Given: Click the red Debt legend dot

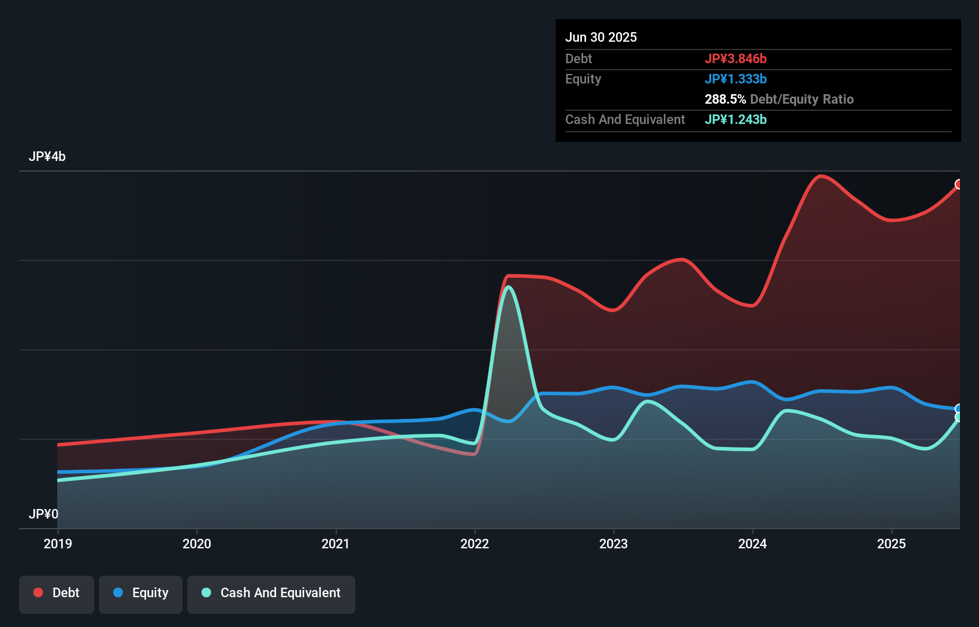Looking at the screenshot, I should point(37,592).
